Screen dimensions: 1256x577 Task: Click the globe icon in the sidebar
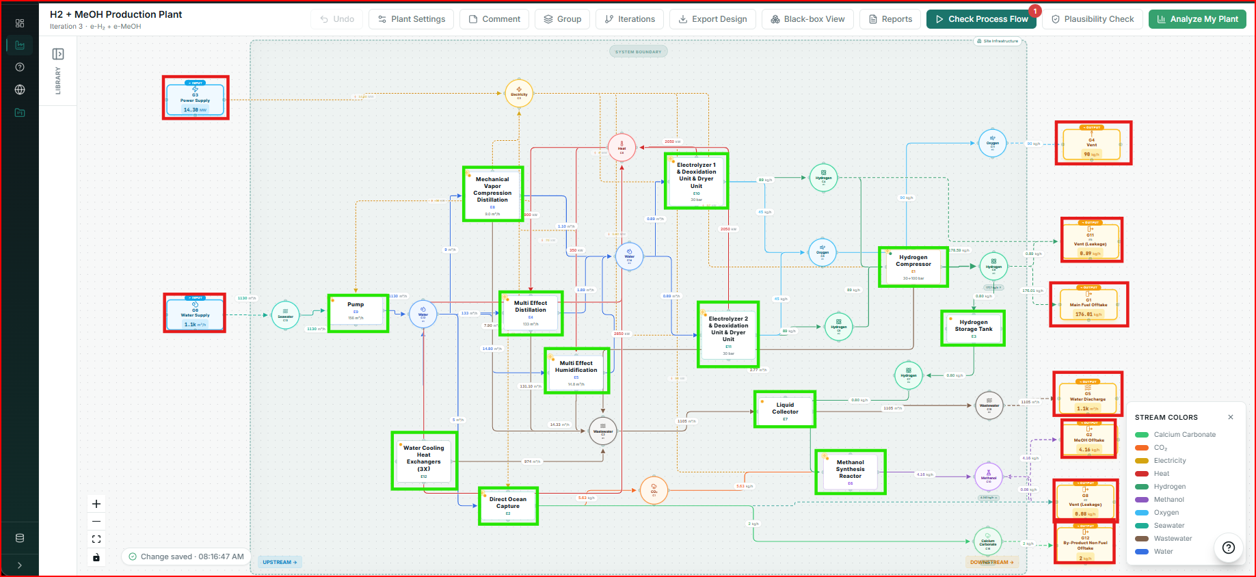20,90
